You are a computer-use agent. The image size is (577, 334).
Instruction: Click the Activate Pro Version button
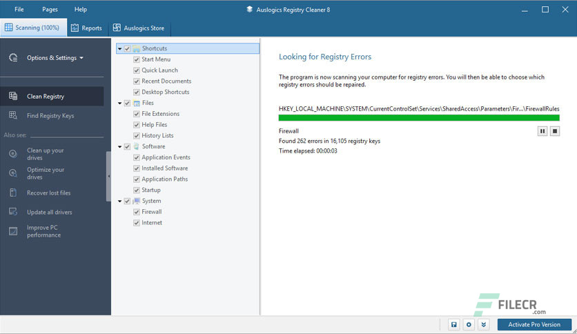click(x=534, y=324)
